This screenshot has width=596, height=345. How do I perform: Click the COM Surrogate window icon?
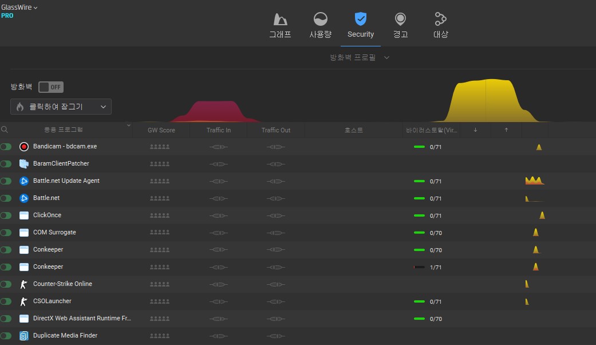tap(24, 233)
